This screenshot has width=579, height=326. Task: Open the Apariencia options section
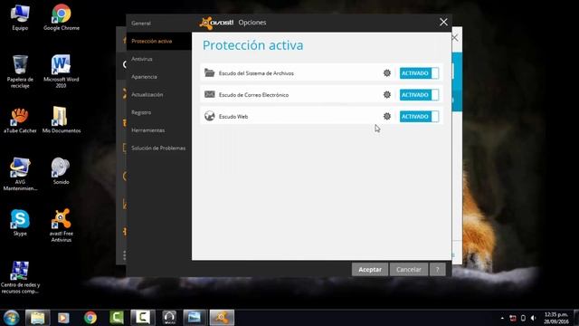tap(144, 77)
